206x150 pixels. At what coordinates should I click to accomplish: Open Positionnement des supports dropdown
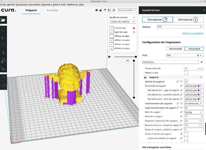coord(194,103)
